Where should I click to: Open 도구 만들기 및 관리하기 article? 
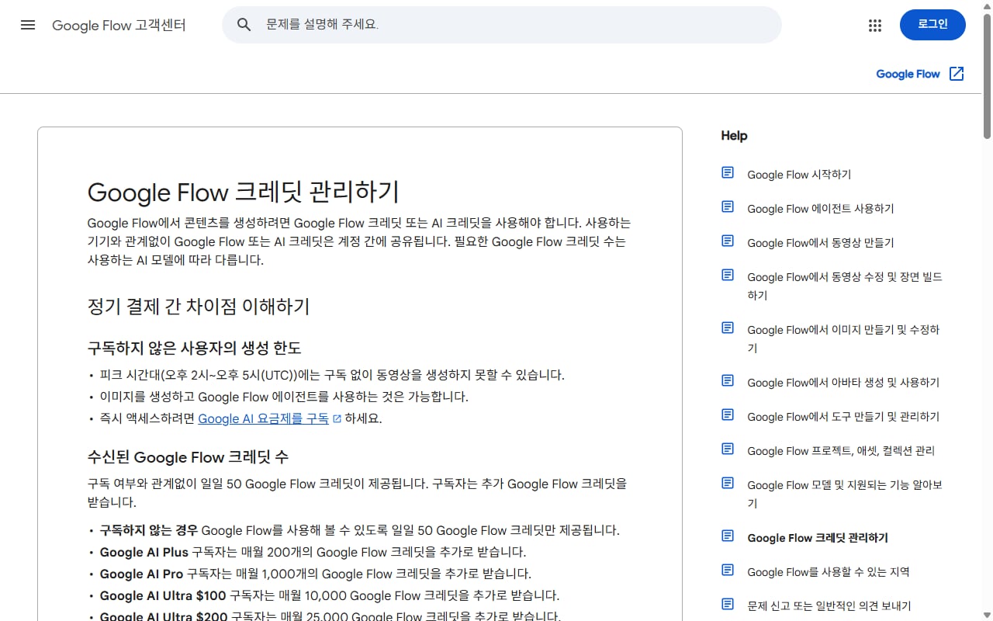click(843, 417)
